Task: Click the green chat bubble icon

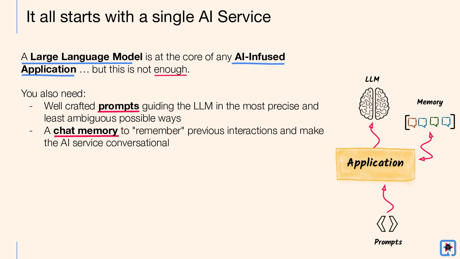Action: pos(434,122)
